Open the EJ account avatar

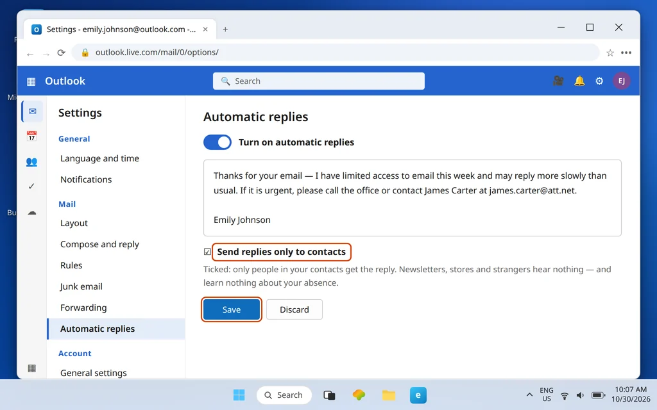[621, 81]
